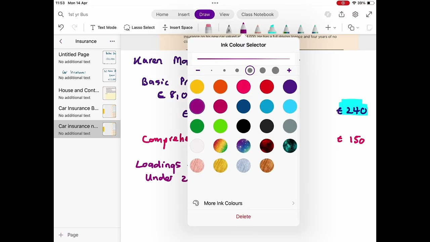Viewport: 430px width, 242px height.
Task: Increase pen thickness with plus
Action: [x=289, y=70]
